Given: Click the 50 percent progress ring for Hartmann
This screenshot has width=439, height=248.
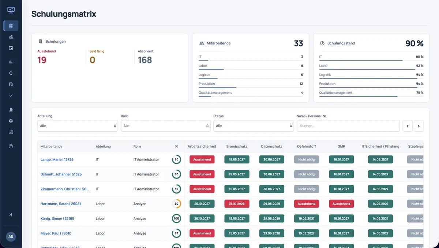Looking at the screenshot, I should pos(176,204).
